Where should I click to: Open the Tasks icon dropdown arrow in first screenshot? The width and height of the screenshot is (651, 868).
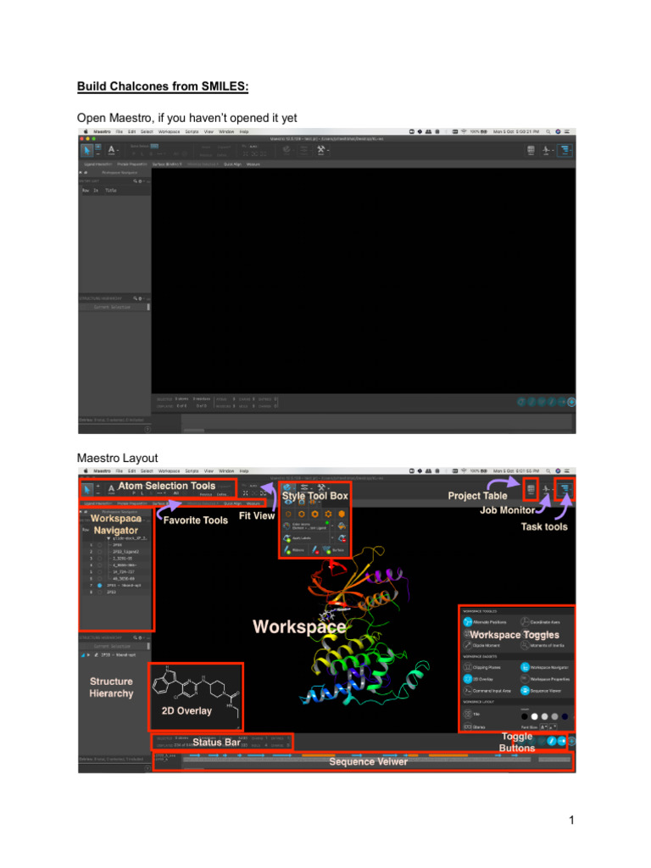click(x=572, y=150)
